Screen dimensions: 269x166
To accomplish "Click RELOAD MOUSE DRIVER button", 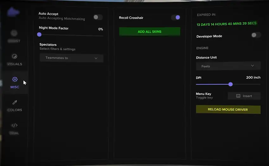I will pyautogui.click(x=228, y=109).
